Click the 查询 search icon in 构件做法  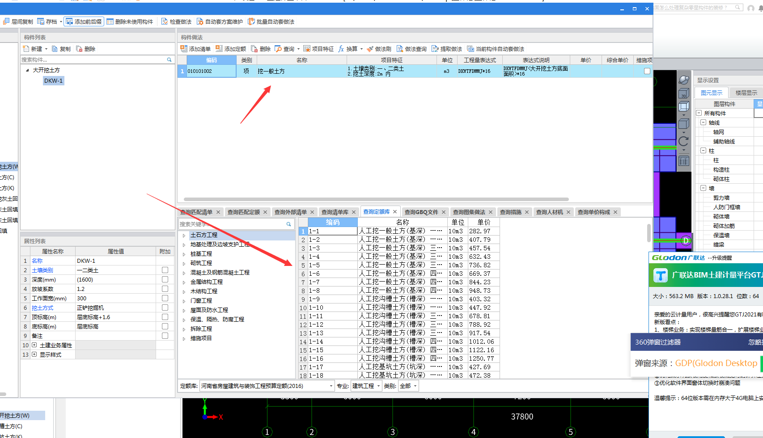[x=278, y=49]
